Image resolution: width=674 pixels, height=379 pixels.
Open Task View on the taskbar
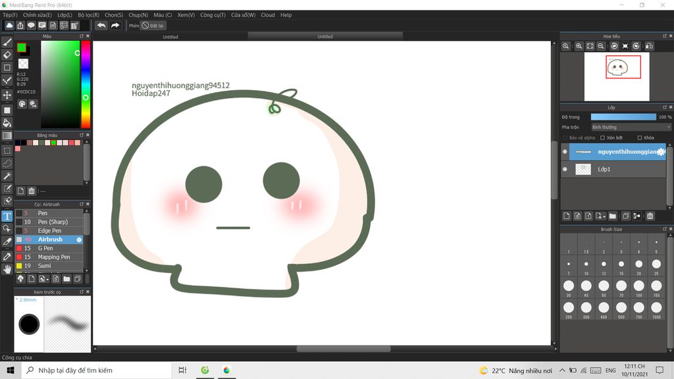pos(182,370)
